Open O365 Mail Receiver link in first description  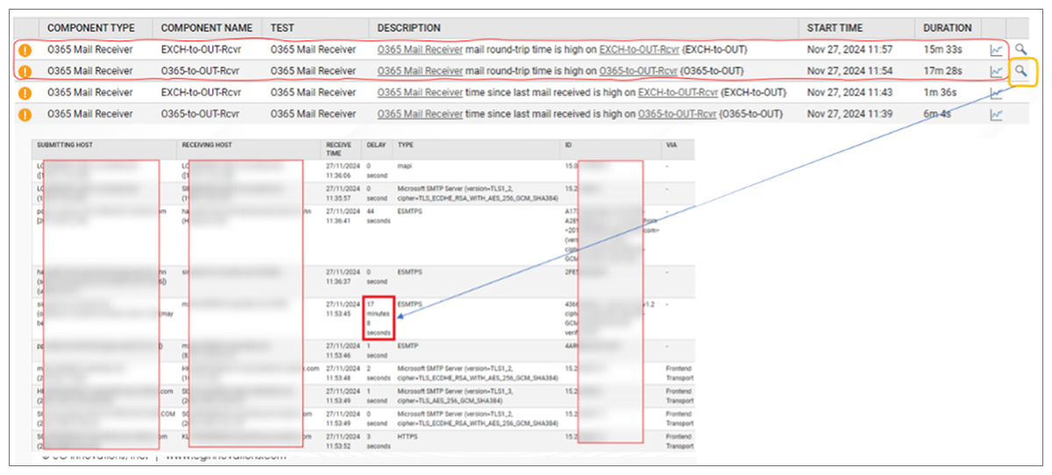[420, 50]
